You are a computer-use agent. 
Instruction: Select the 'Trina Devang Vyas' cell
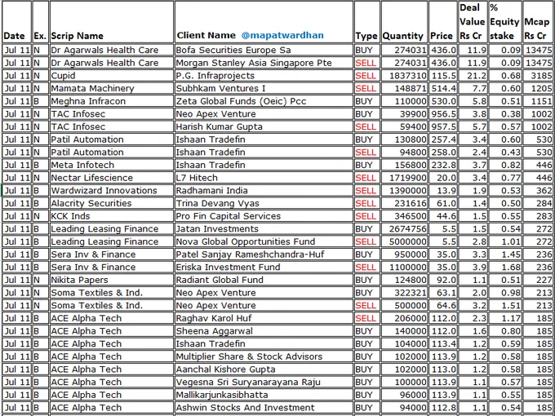click(x=264, y=203)
